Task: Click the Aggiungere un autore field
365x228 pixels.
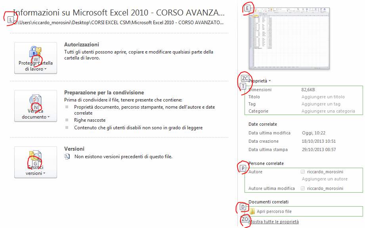Action: (325, 179)
